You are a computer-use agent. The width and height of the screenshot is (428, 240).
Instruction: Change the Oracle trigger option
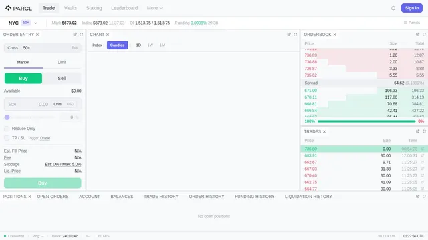[45, 138]
